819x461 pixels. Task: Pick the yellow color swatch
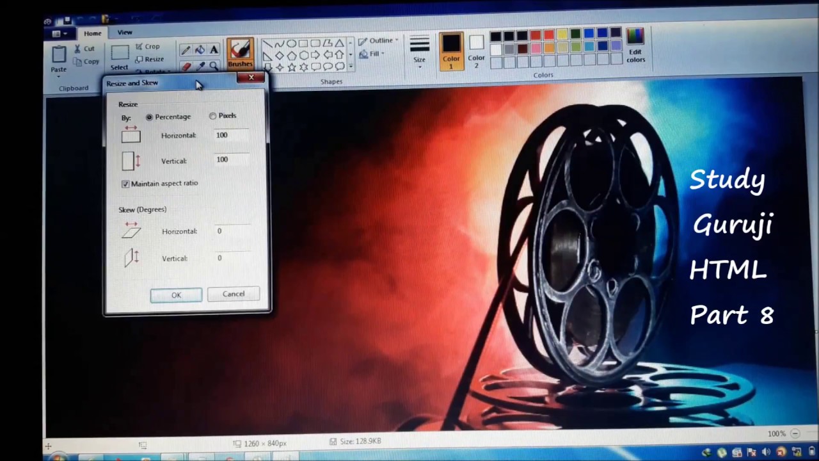(x=562, y=35)
